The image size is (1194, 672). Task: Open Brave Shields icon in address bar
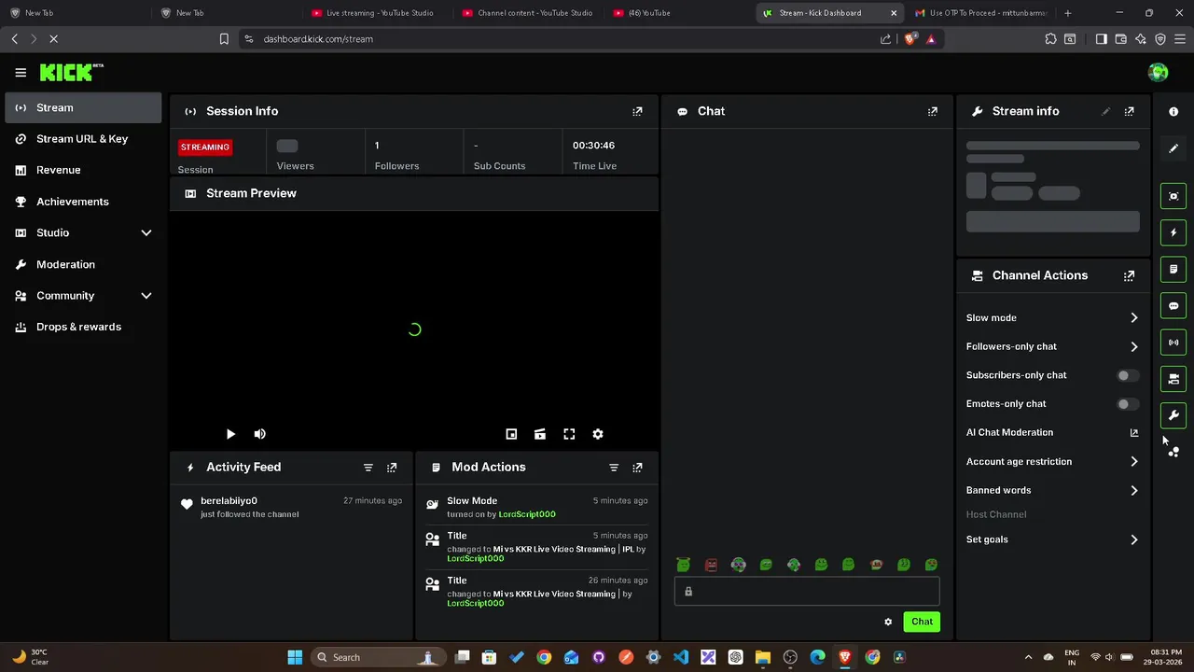pos(910,39)
